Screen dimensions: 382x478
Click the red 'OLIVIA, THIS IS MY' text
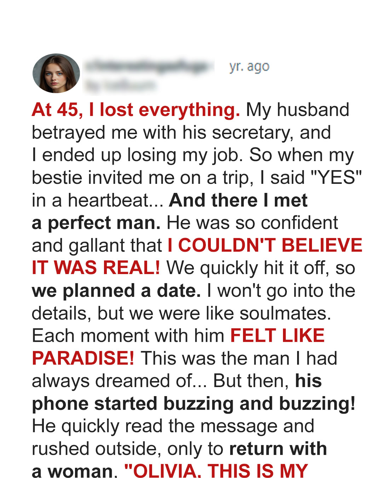click(x=216, y=471)
